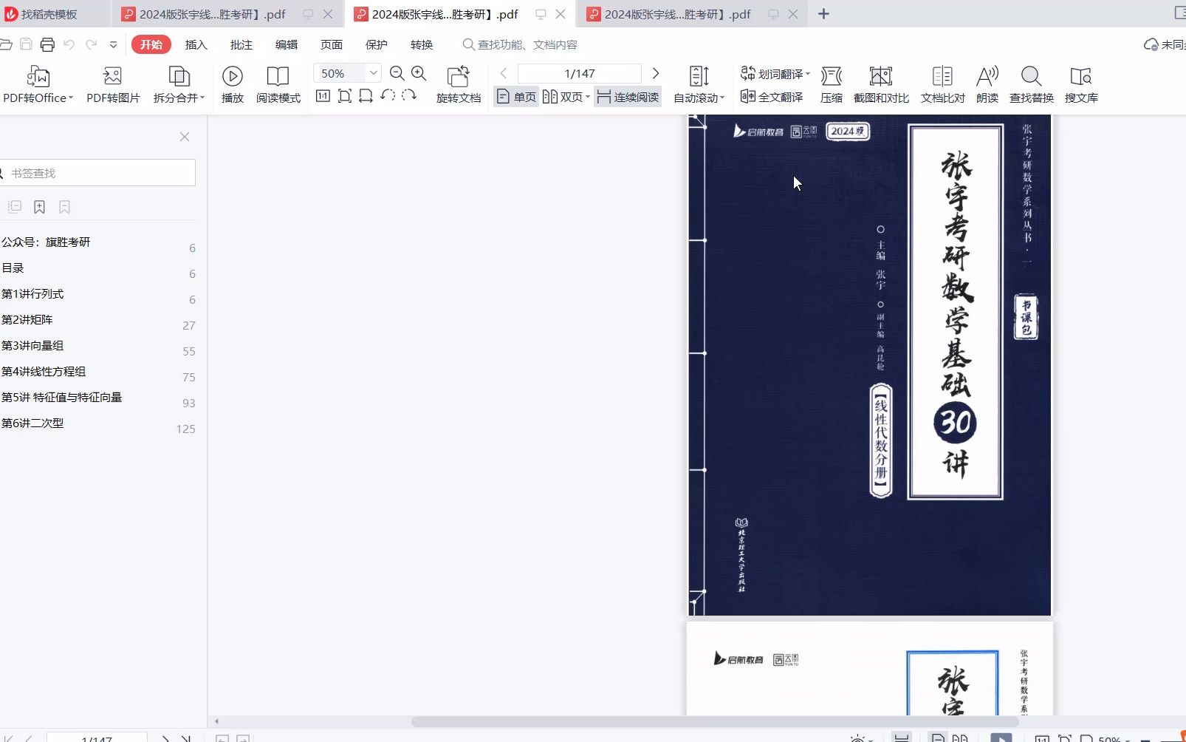Go to next page arrow in toolbar
1186x742 pixels.
tap(655, 73)
